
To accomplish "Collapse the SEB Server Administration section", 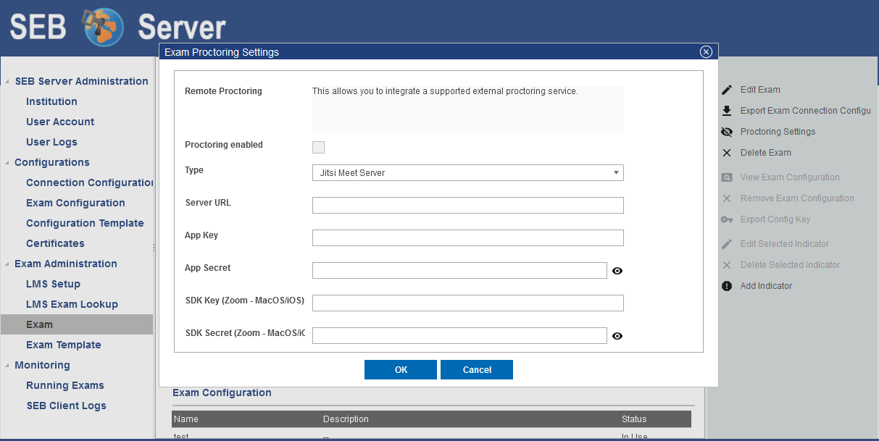I will point(7,82).
